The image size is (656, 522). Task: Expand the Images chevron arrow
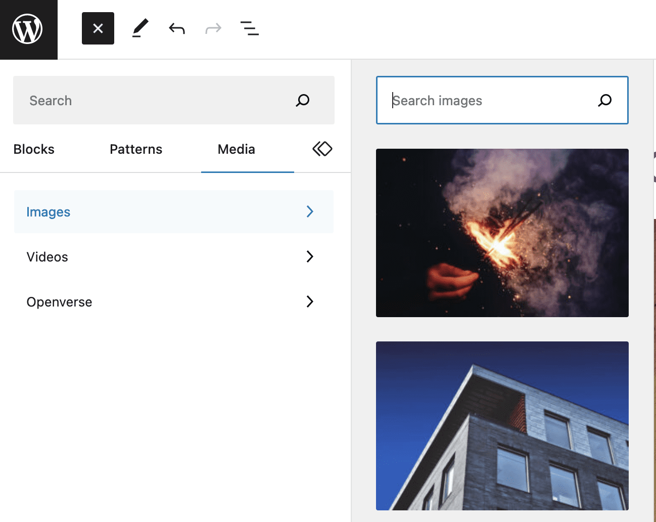coord(310,211)
